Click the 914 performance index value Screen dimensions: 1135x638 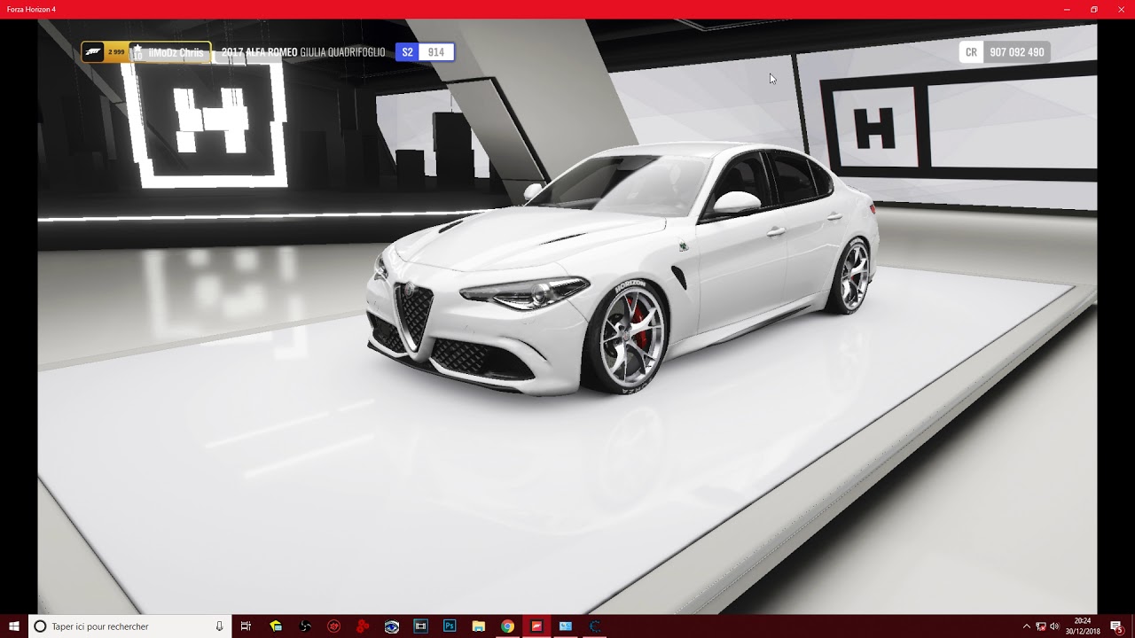(436, 52)
